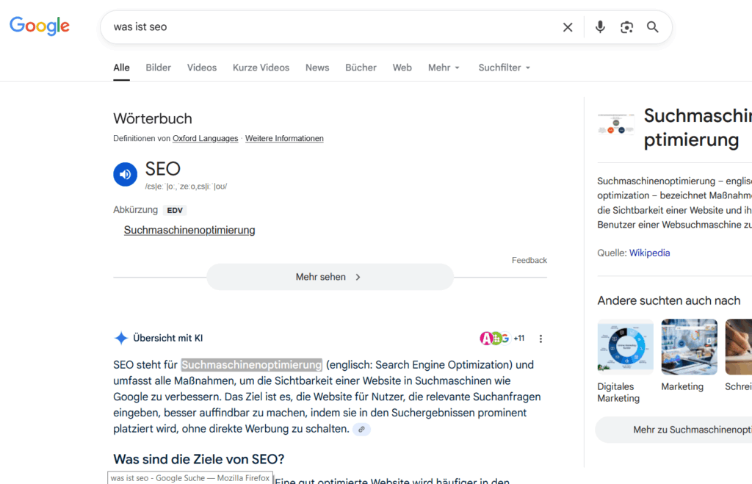
Task: Open Google Lens image search
Action: click(626, 27)
